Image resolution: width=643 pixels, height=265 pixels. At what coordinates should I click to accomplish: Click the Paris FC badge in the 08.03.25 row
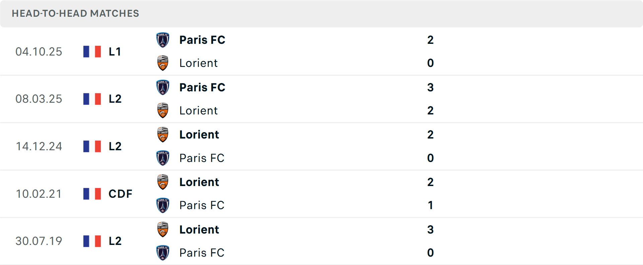pyautogui.click(x=163, y=87)
